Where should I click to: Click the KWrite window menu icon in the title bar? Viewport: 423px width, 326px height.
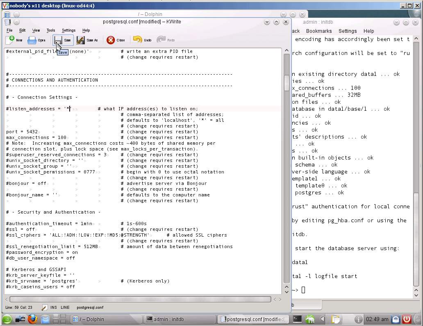pos(7,22)
